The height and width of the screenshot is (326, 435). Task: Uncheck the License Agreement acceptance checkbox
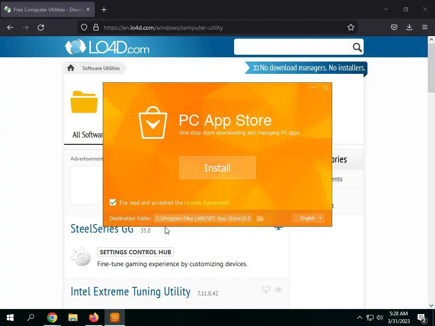(113, 202)
